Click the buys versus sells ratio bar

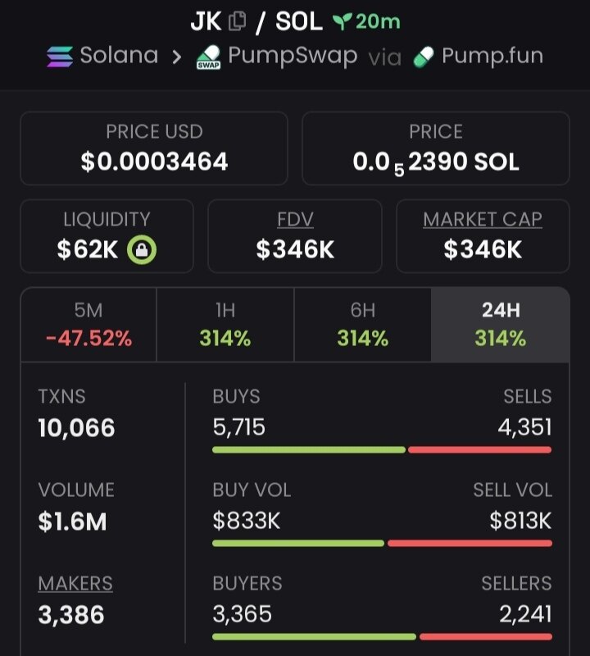coord(381,449)
